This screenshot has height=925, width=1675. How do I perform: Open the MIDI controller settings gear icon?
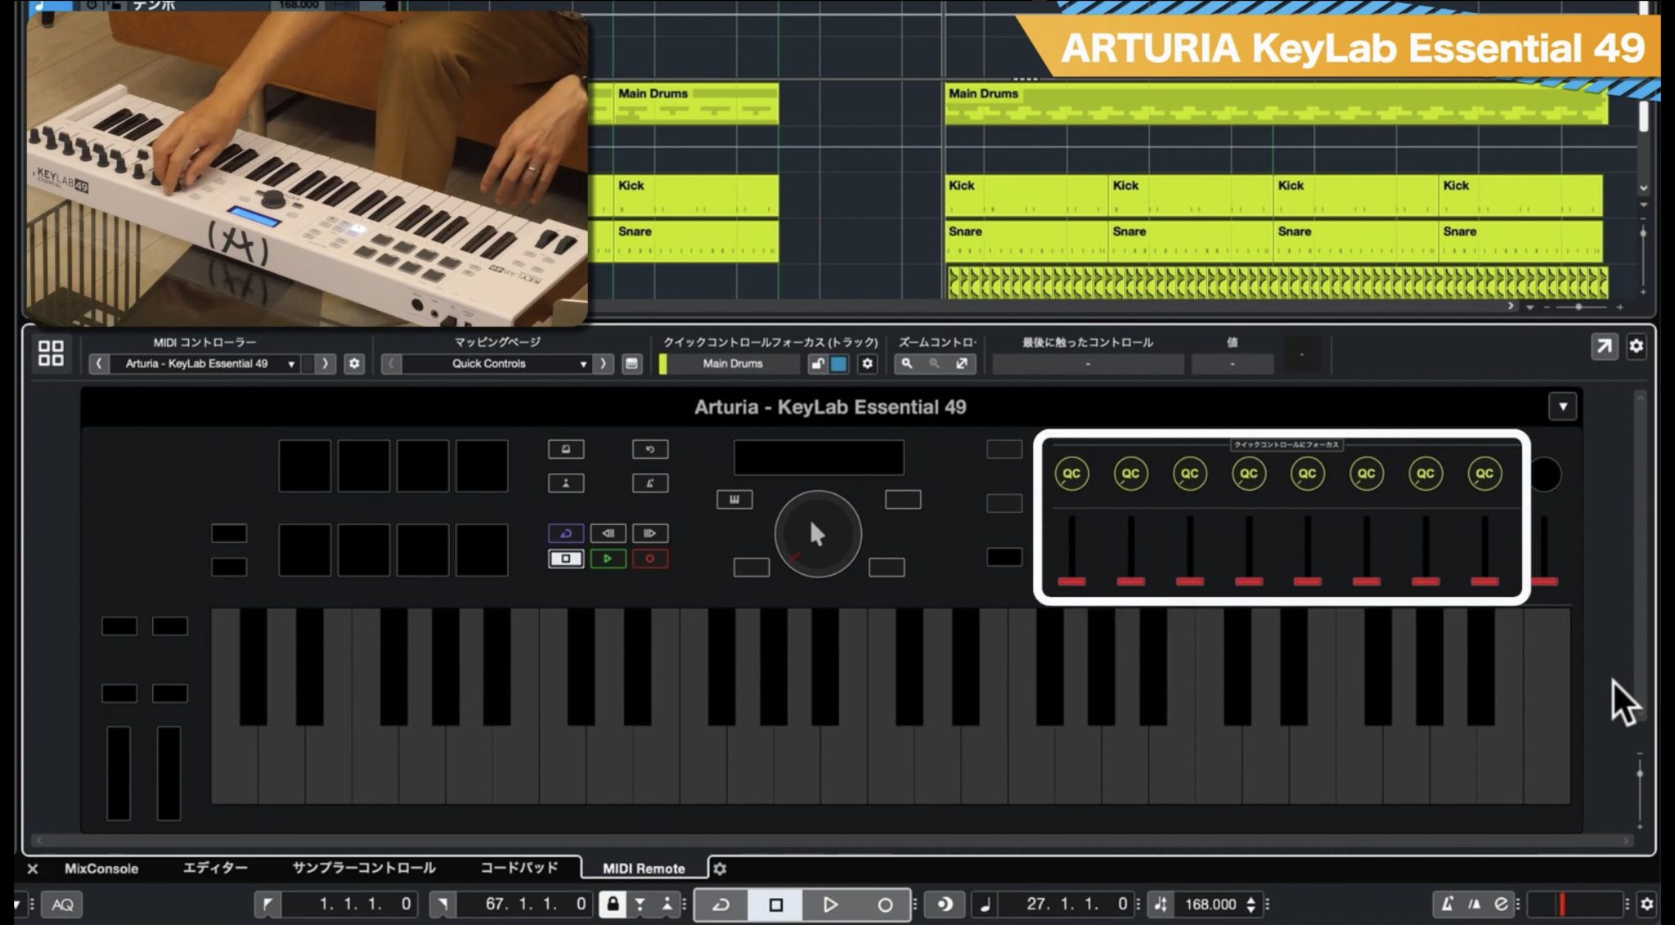point(354,364)
